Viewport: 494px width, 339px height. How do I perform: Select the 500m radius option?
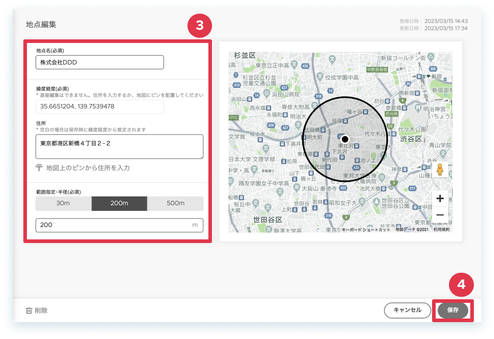point(175,203)
